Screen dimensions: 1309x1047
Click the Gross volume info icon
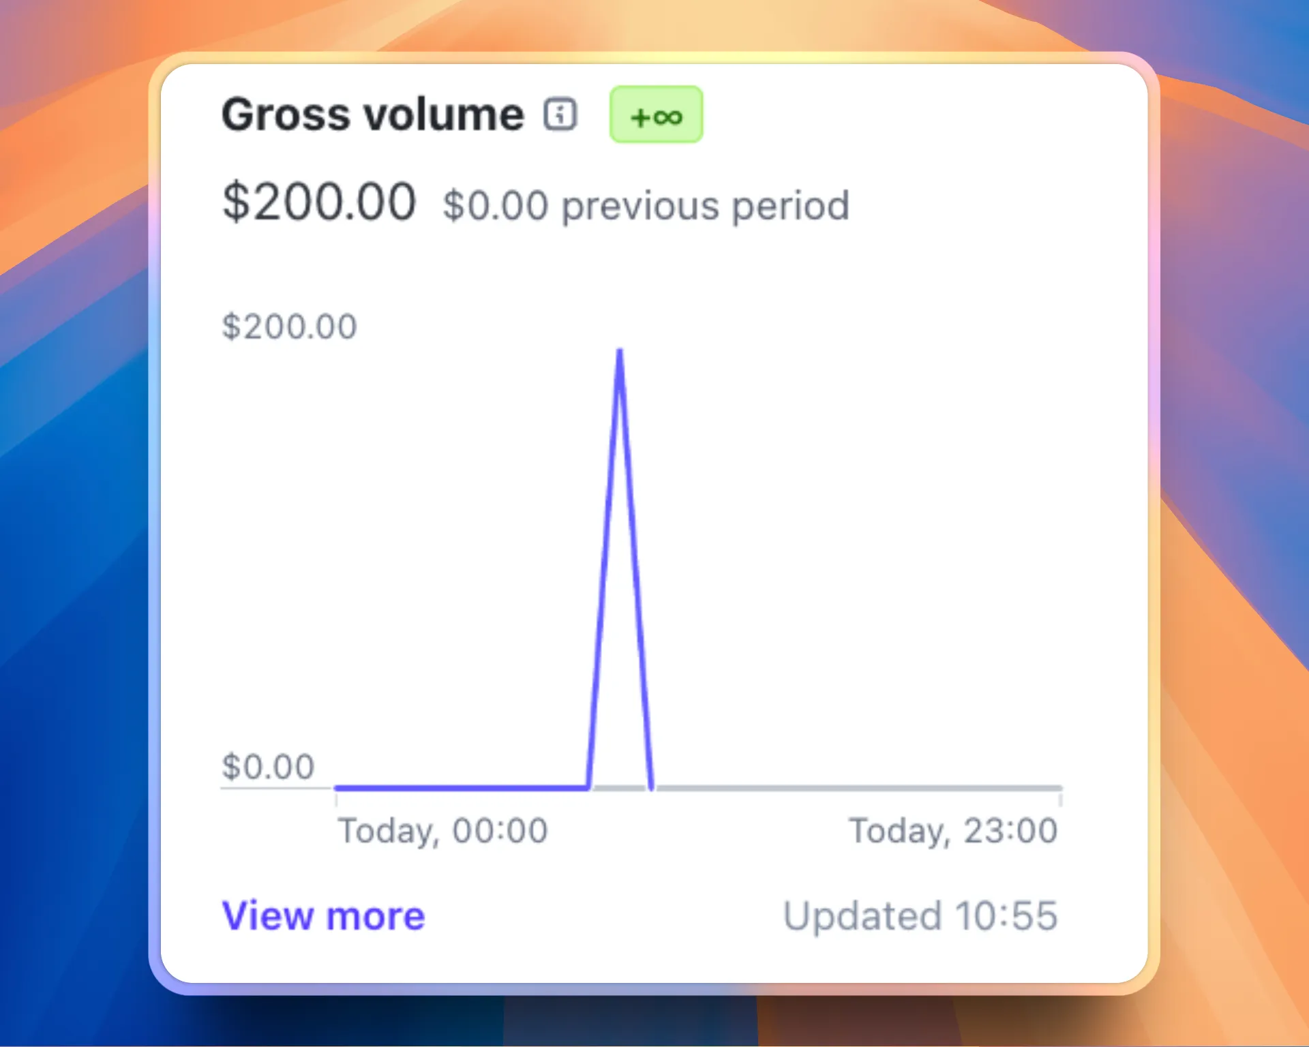560,114
